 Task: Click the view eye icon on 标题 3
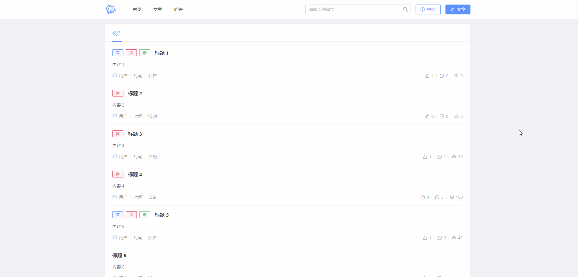454,157
